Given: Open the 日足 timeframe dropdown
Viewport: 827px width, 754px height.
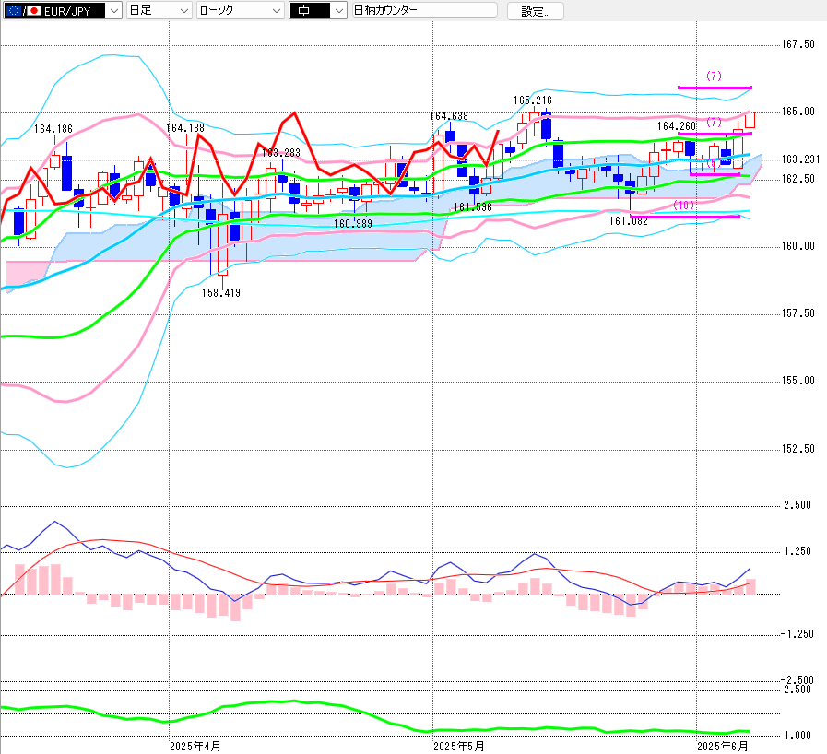Looking at the screenshot, I should point(159,10).
